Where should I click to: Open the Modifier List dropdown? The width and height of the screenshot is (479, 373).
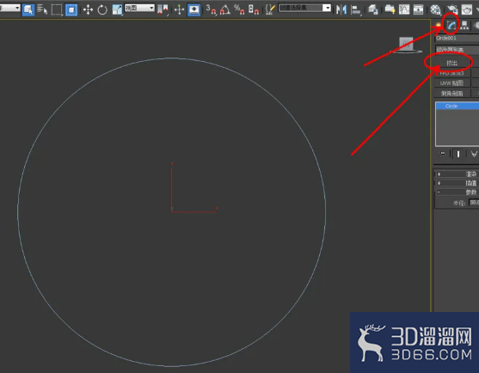[x=457, y=50]
